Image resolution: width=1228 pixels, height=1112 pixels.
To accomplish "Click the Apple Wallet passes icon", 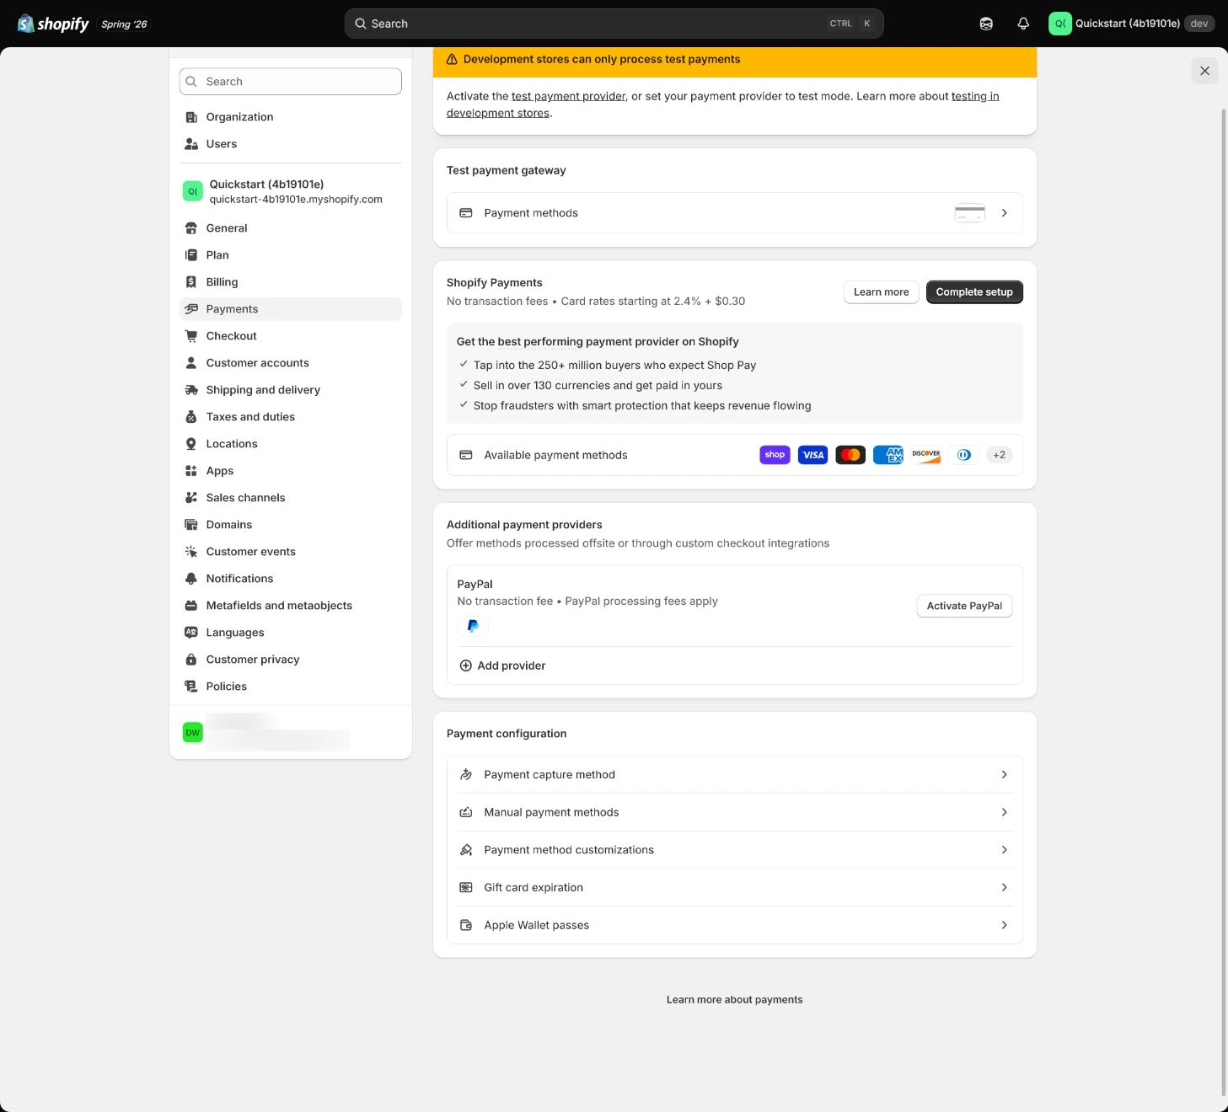I will point(466,925).
